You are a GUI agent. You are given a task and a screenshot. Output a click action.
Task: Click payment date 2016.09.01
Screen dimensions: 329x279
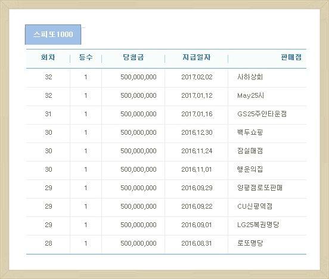pos(197,225)
